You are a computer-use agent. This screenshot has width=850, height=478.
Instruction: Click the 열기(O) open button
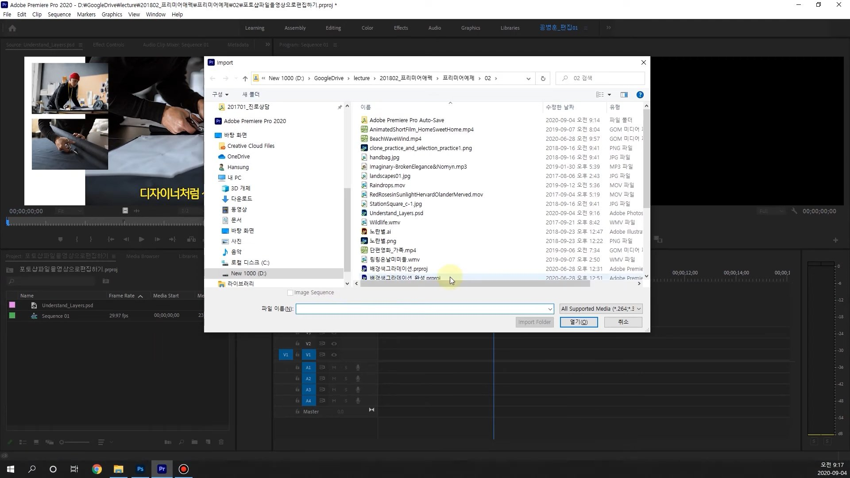[x=579, y=322]
